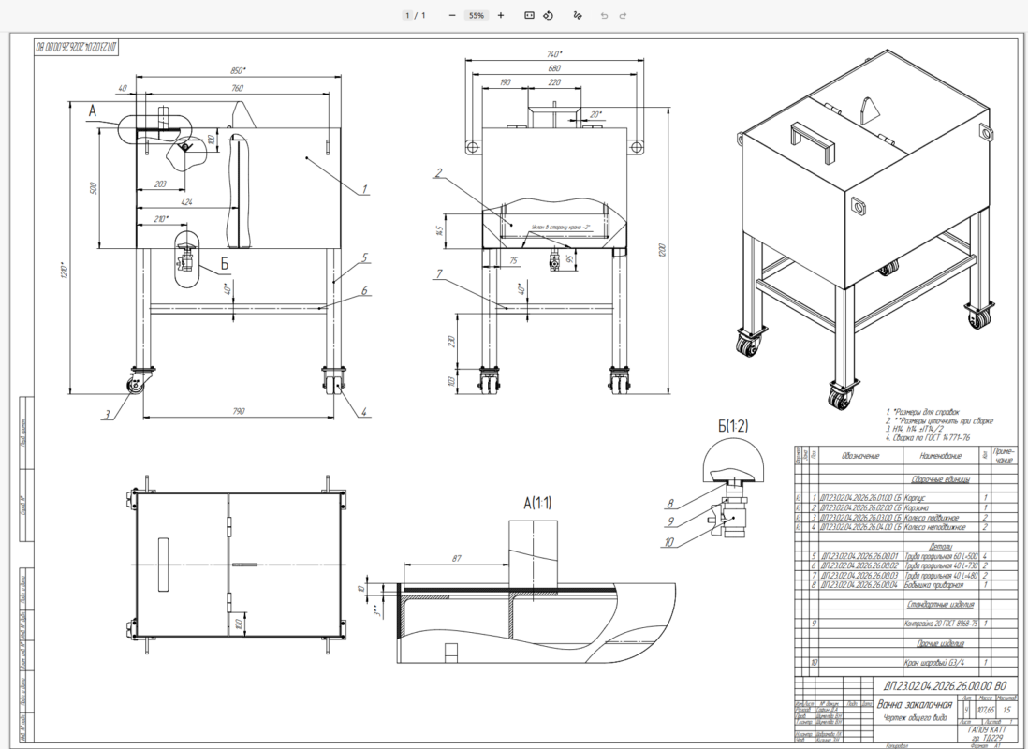Viewport: 1028px width, 749px height.
Task: Zoom in with the plus button
Action: 501,15
